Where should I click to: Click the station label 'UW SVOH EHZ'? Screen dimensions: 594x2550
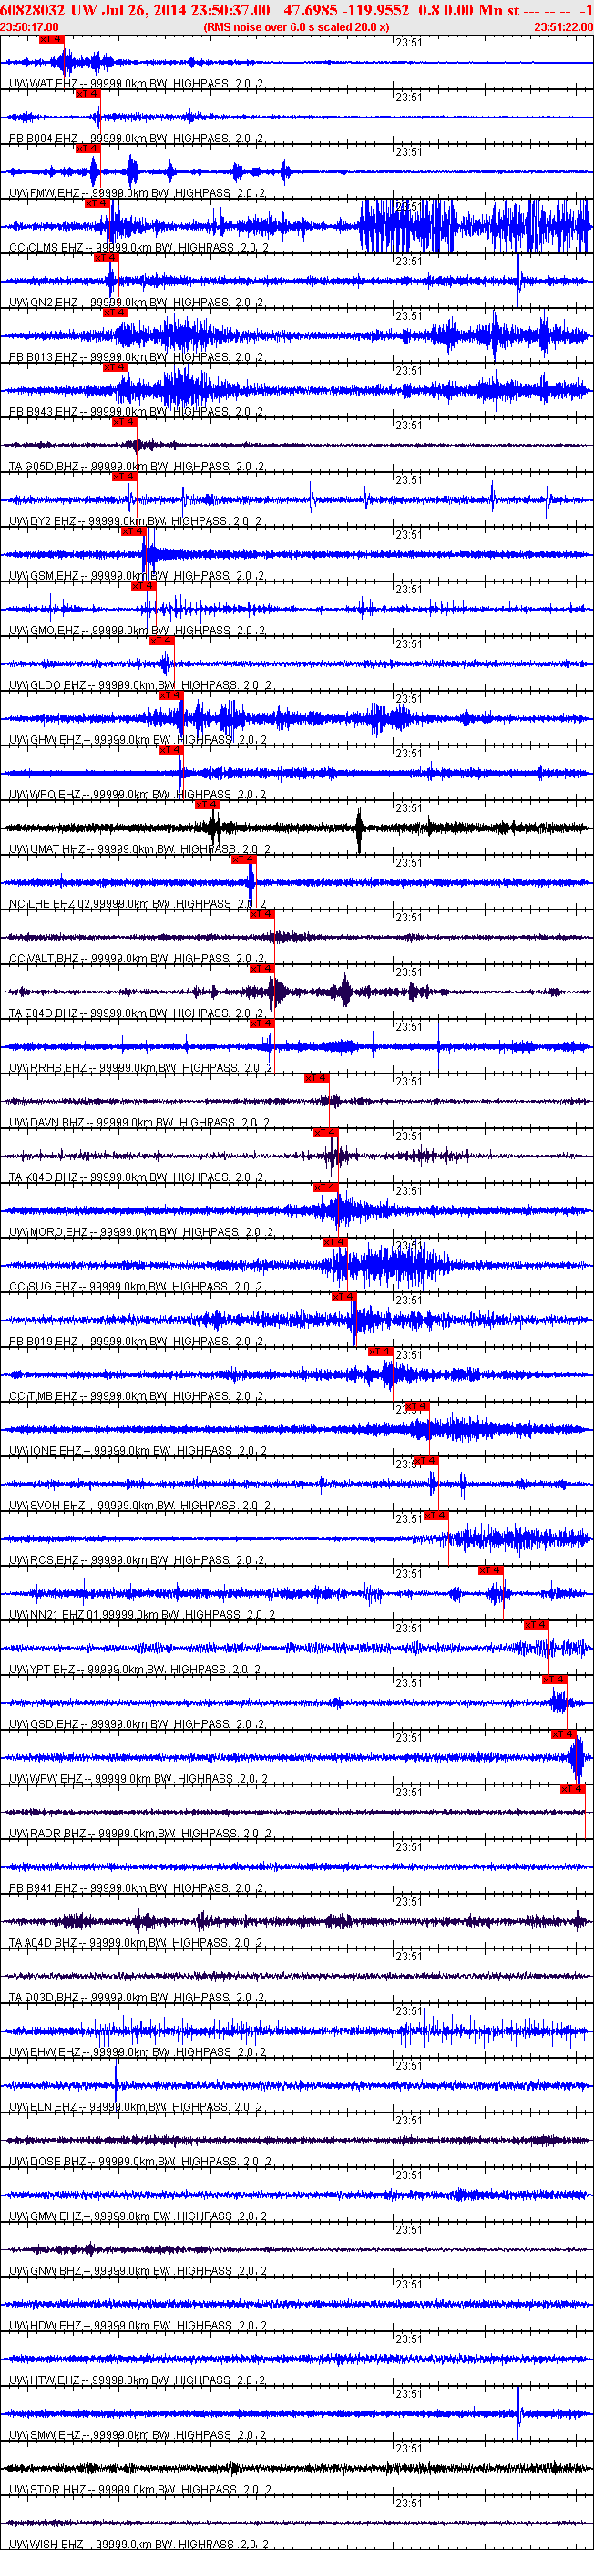click(46, 1505)
